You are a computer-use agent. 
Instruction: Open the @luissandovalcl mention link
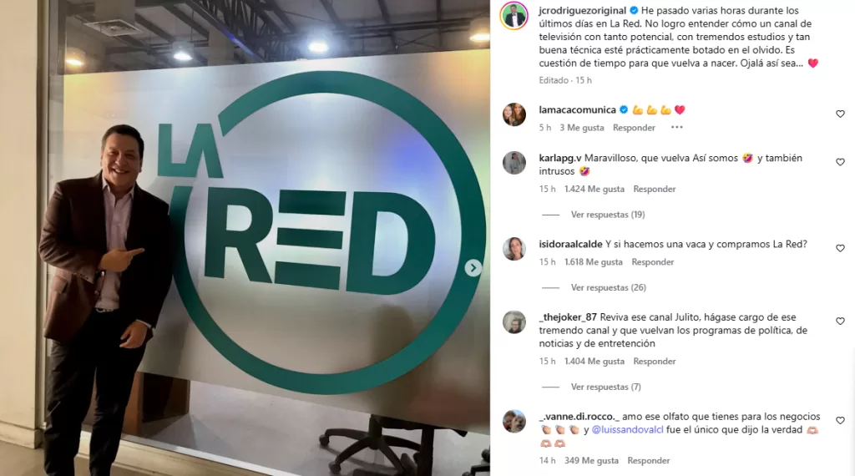(627, 430)
